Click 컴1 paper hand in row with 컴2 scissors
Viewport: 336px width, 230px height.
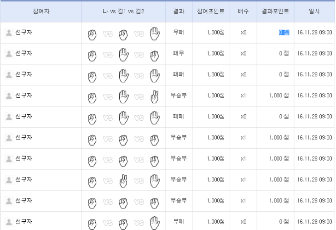pyautogui.click(x=124, y=96)
